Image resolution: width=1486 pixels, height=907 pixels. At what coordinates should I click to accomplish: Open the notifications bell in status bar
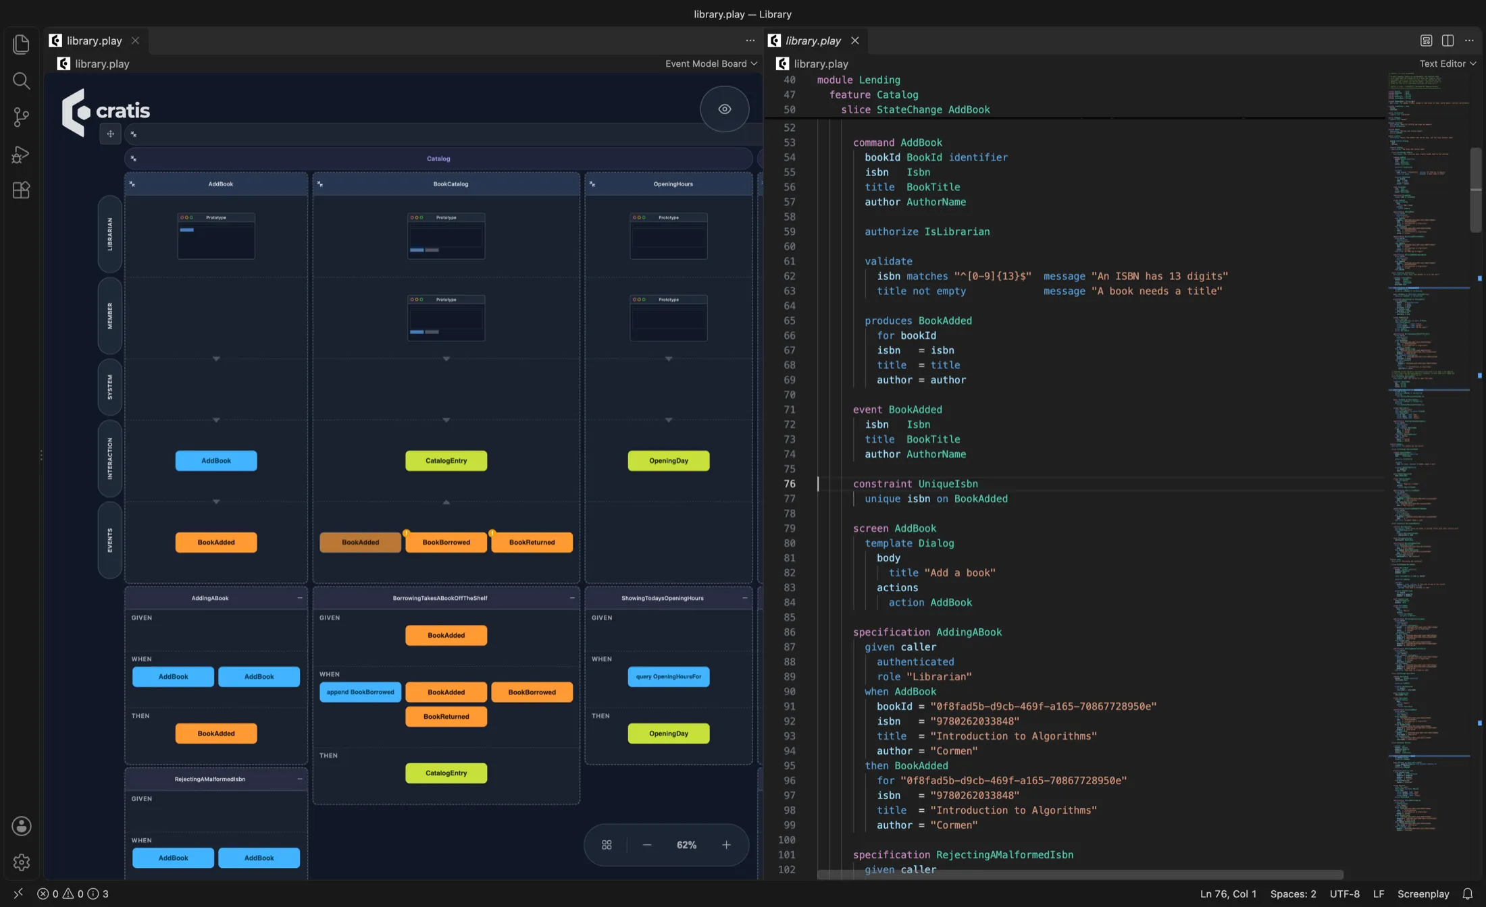[1467, 894]
